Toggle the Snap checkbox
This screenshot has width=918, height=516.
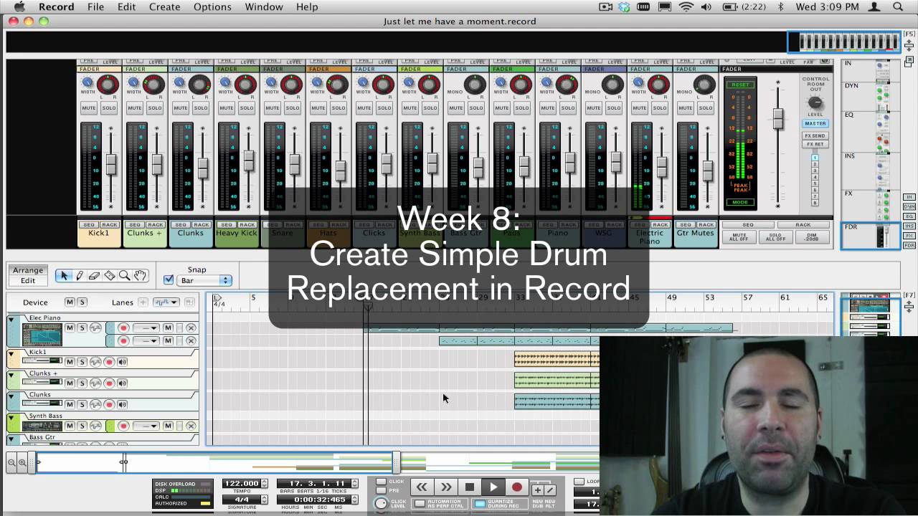pos(169,280)
